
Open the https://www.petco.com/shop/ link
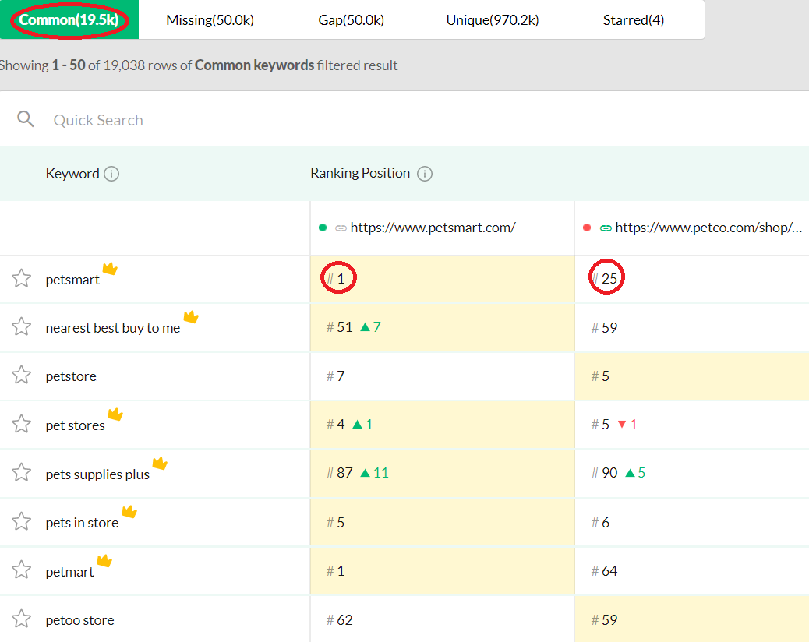[708, 228]
